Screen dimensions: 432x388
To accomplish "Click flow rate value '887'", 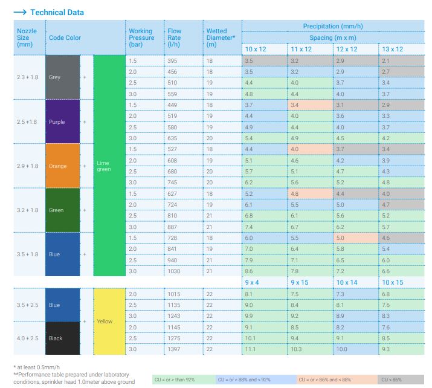I will pos(172,227).
